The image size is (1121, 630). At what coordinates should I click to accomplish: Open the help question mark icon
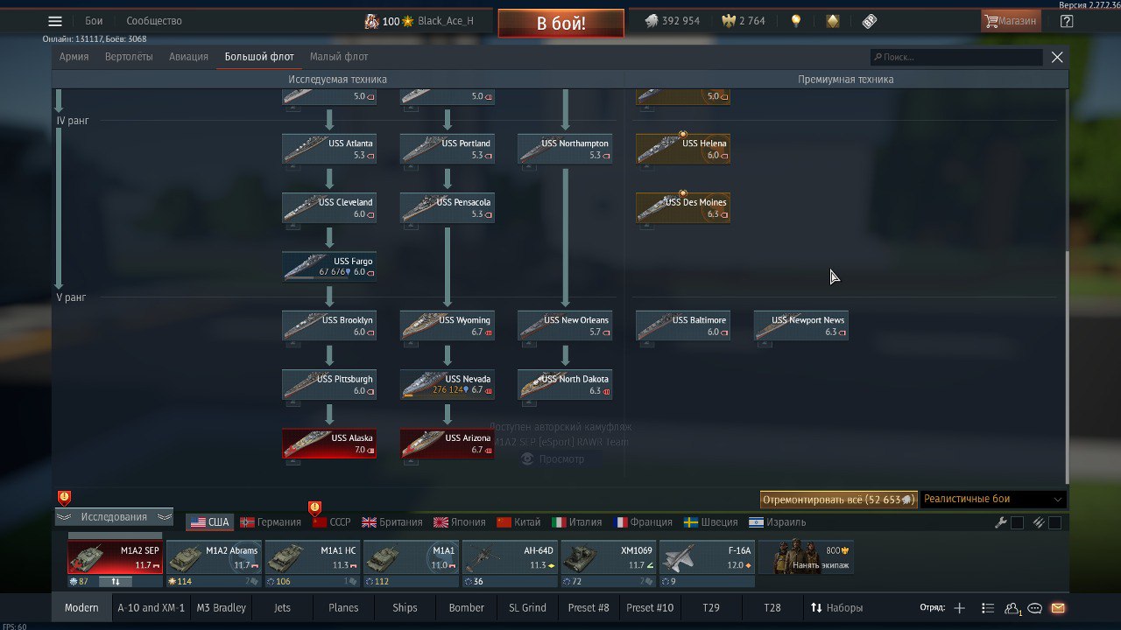click(1066, 21)
